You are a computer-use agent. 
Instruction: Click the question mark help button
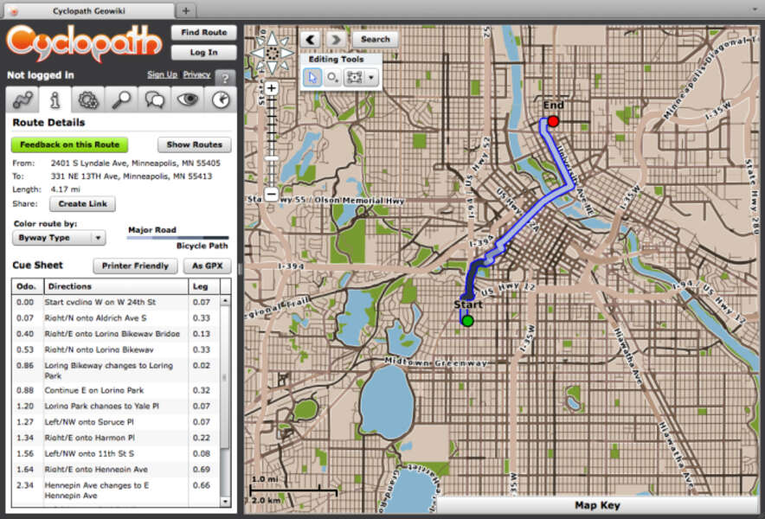point(225,77)
